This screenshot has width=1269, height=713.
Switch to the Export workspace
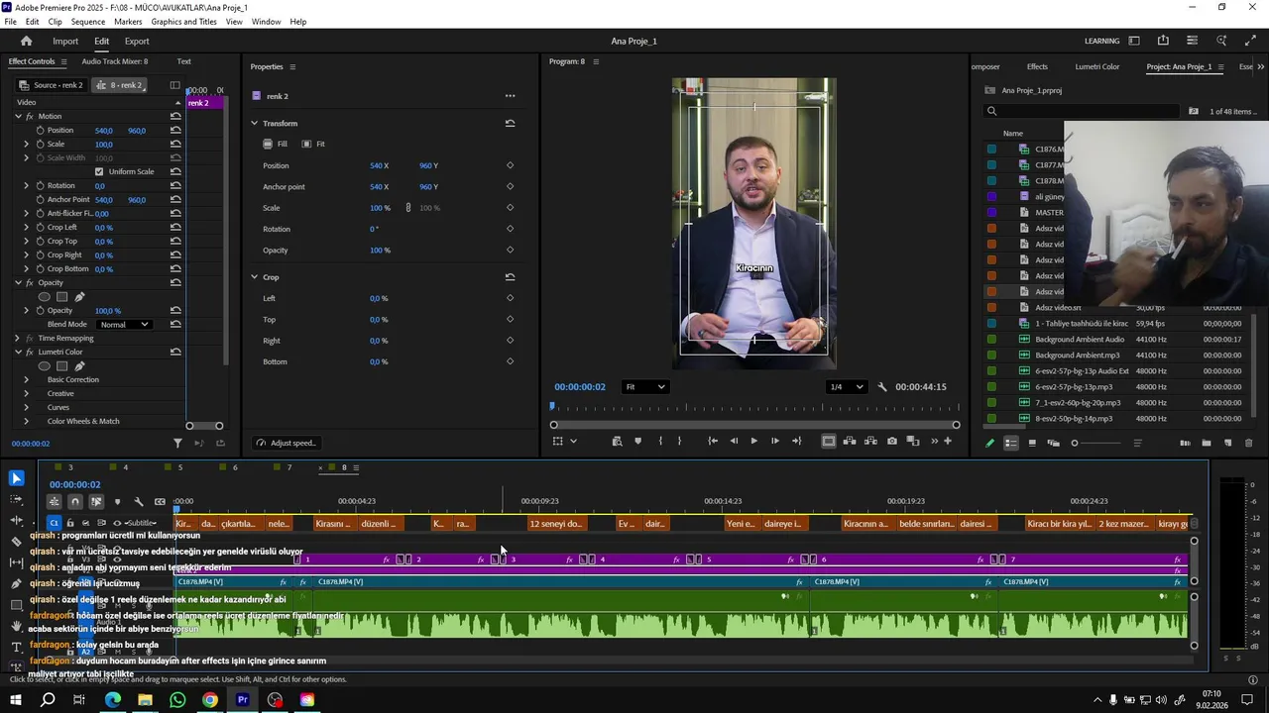[137, 41]
